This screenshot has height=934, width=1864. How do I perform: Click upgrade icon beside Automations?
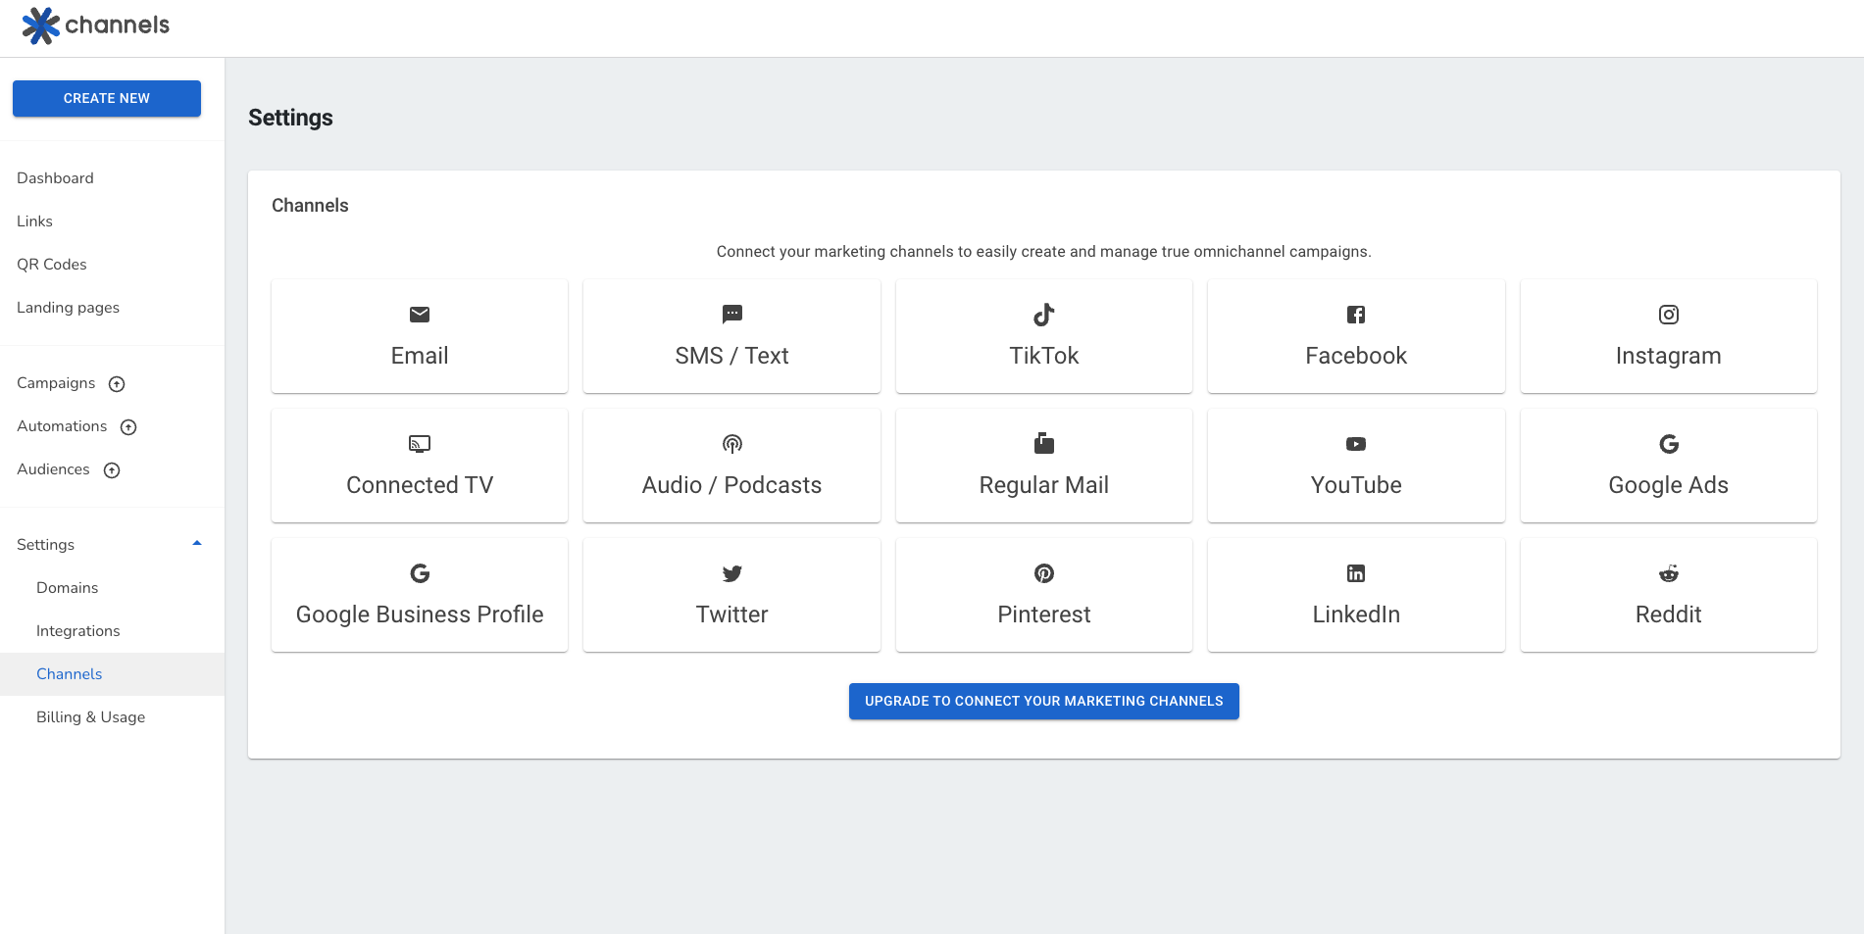point(128,427)
